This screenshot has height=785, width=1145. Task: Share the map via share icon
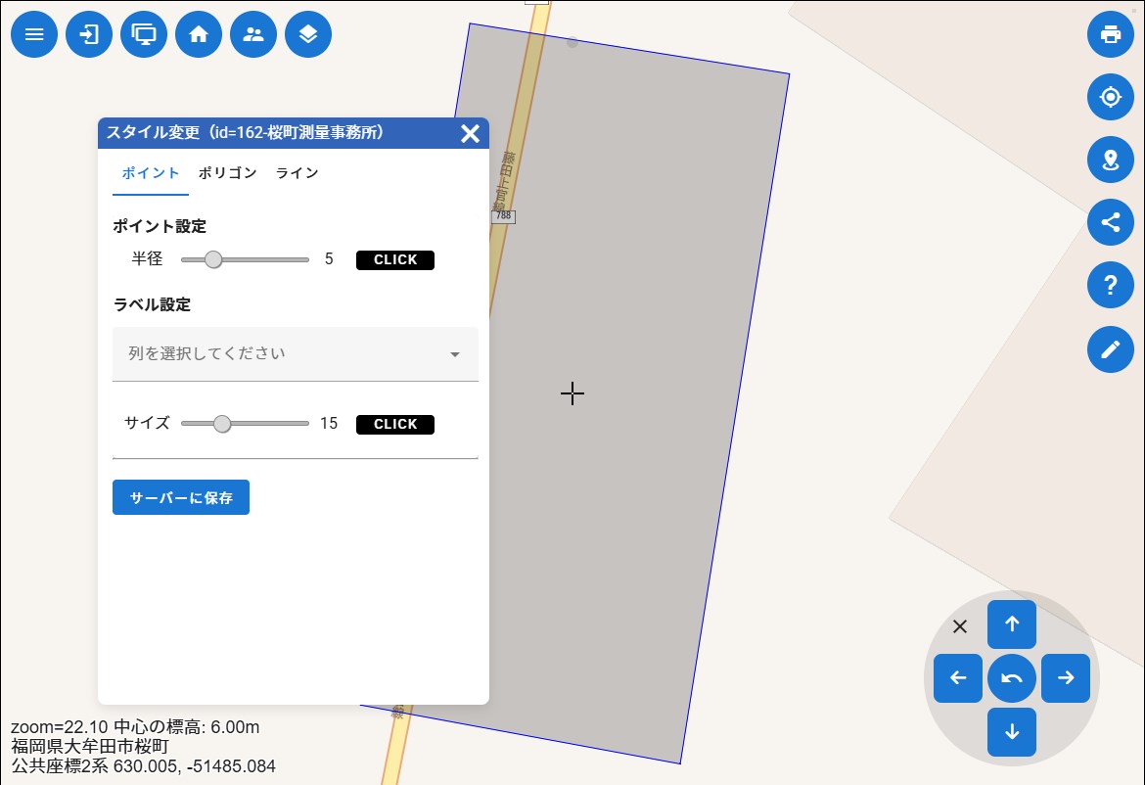[1111, 222]
